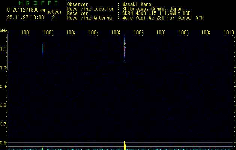Click the 0.8 frequency axis label
The image size is (236, 150).
click(3, 105)
